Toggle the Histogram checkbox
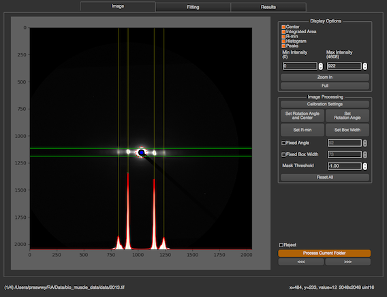Screen dimensions: 387x297 pos(283,41)
